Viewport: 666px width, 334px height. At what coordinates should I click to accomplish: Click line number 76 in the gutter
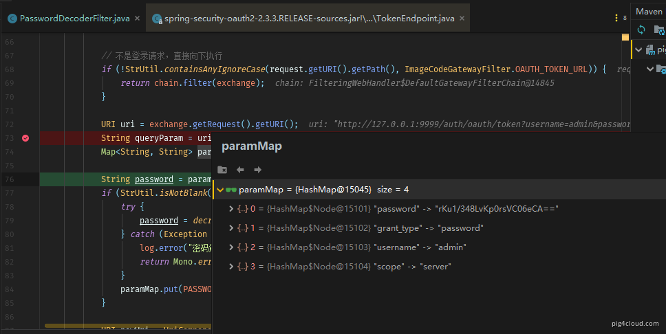(x=10, y=179)
